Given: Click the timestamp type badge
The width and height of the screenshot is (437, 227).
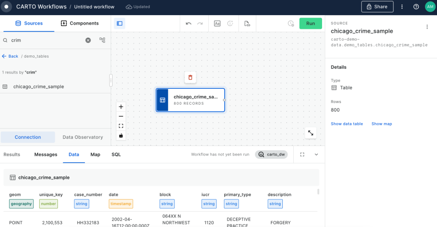Looking at the screenshot, I should [121, 204].
